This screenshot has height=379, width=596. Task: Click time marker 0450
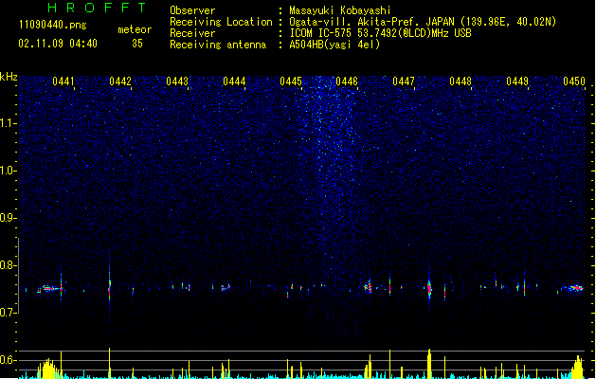574,81
